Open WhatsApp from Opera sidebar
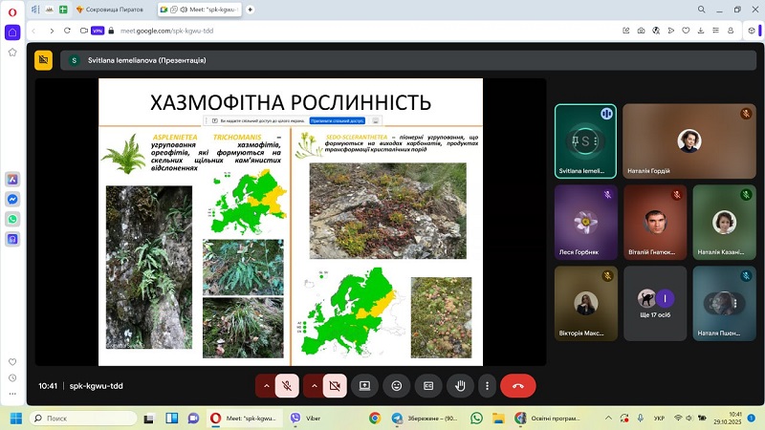The width and height of the screenshot is (765, 430). [12, 219]
